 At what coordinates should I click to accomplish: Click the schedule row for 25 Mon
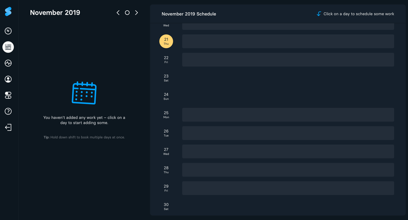coord(288,115)
